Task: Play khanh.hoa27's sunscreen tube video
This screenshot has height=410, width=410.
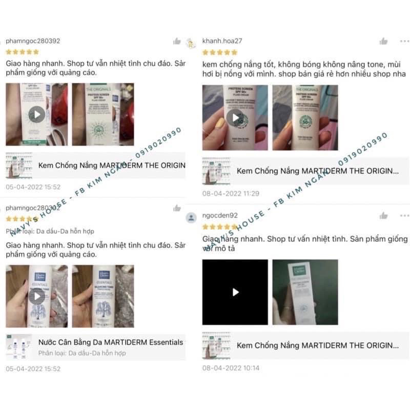Action: (x=235, y=118)
